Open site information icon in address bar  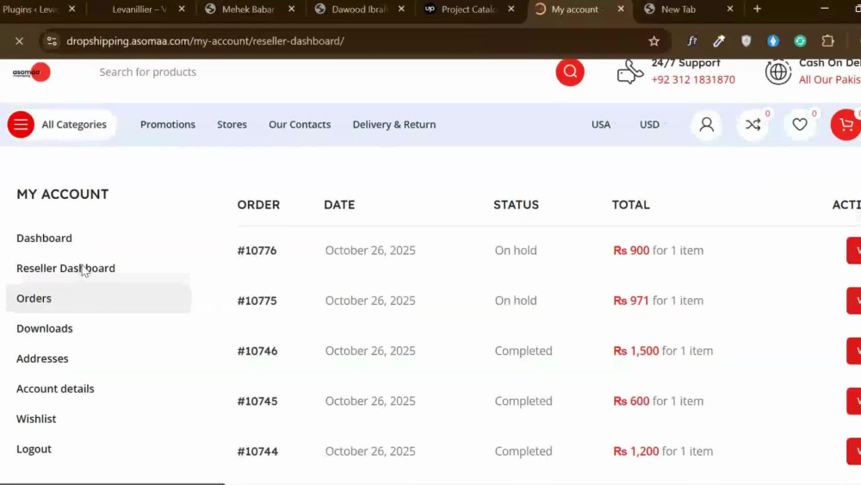point(52,41)
